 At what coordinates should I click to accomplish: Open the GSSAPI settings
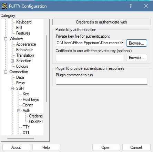coord(36,122)
